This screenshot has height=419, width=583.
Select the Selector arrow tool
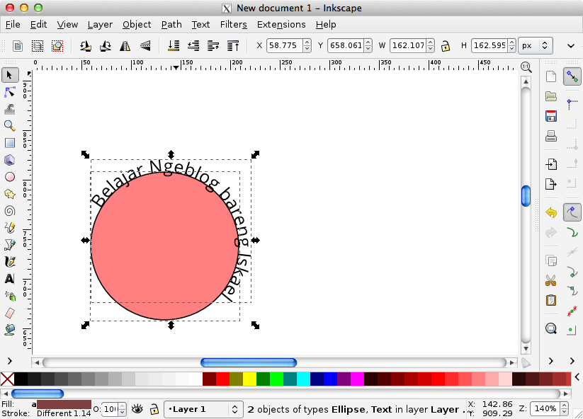(10, 76)
